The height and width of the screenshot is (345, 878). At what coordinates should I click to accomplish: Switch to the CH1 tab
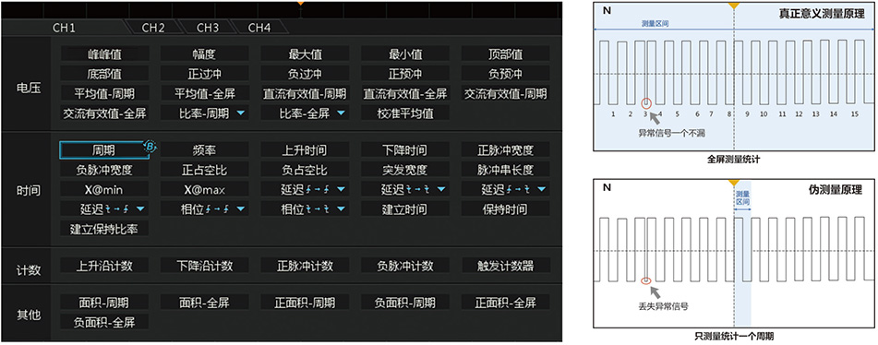click(x=64, y=28)
